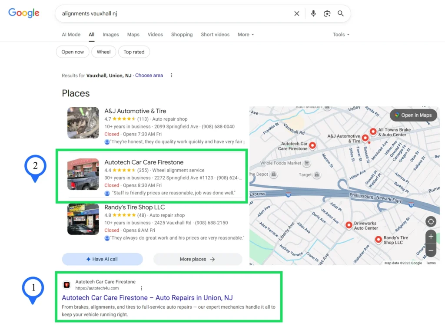Select the All tab
The width and height of the screenshot is (445, 326).
coord(91,35)
